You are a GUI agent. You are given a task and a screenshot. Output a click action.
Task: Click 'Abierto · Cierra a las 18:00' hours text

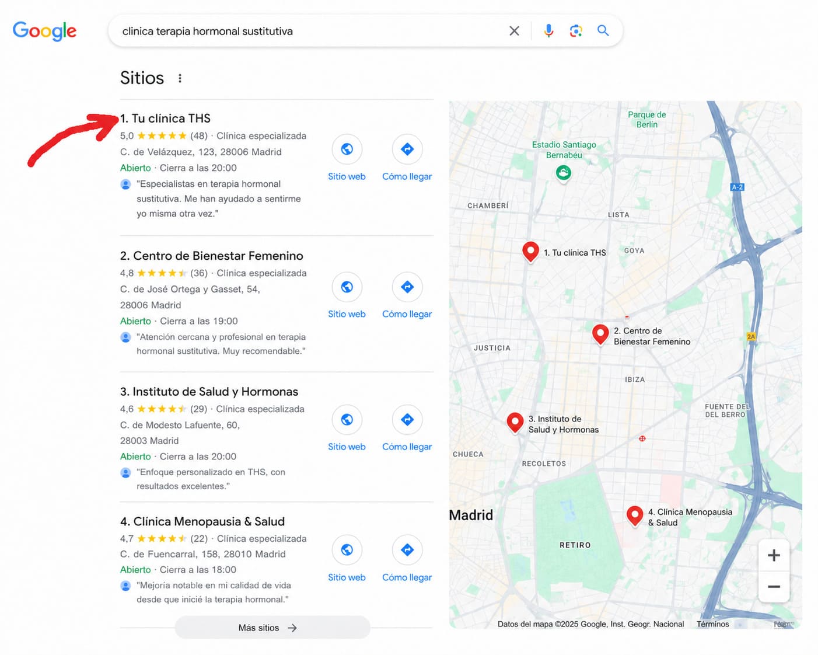(x=178, y=570)
